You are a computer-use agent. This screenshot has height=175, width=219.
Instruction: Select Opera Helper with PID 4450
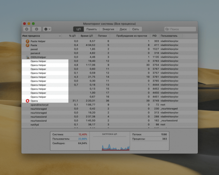(109, 93)
